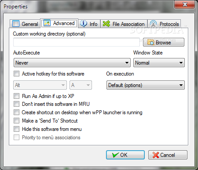The image size is (198, 170).
Task: Click the custom working directory text field
Action: tap(76, 42)
